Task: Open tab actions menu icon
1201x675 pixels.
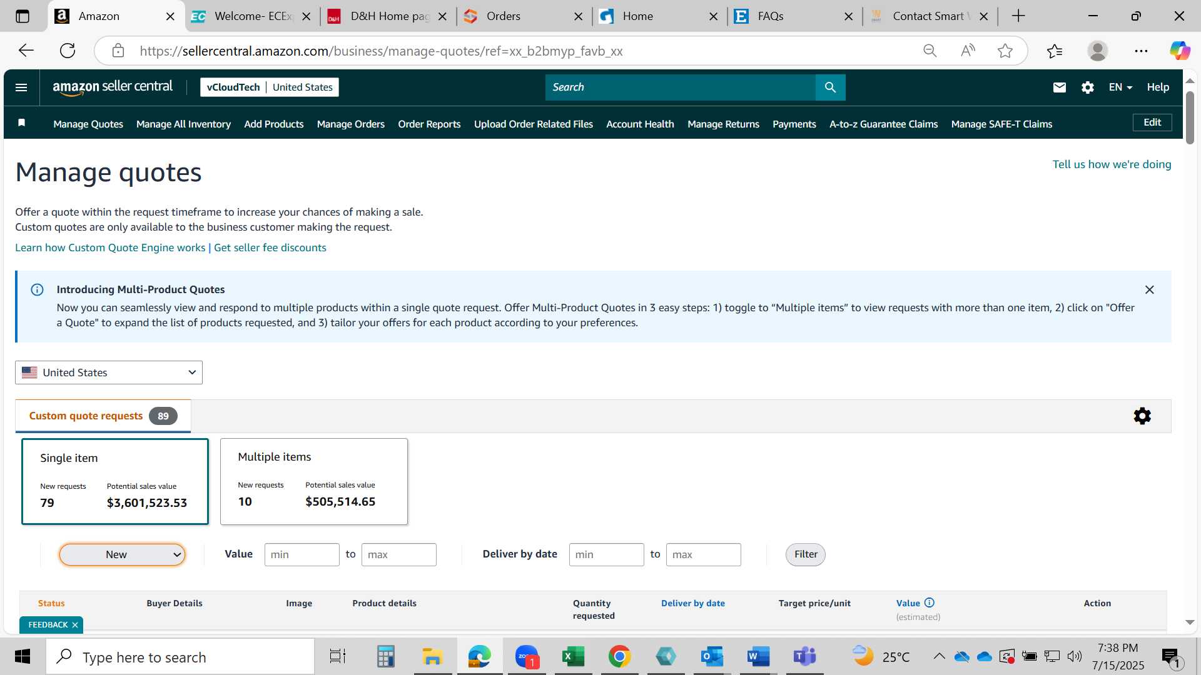Action: [23, 16]
